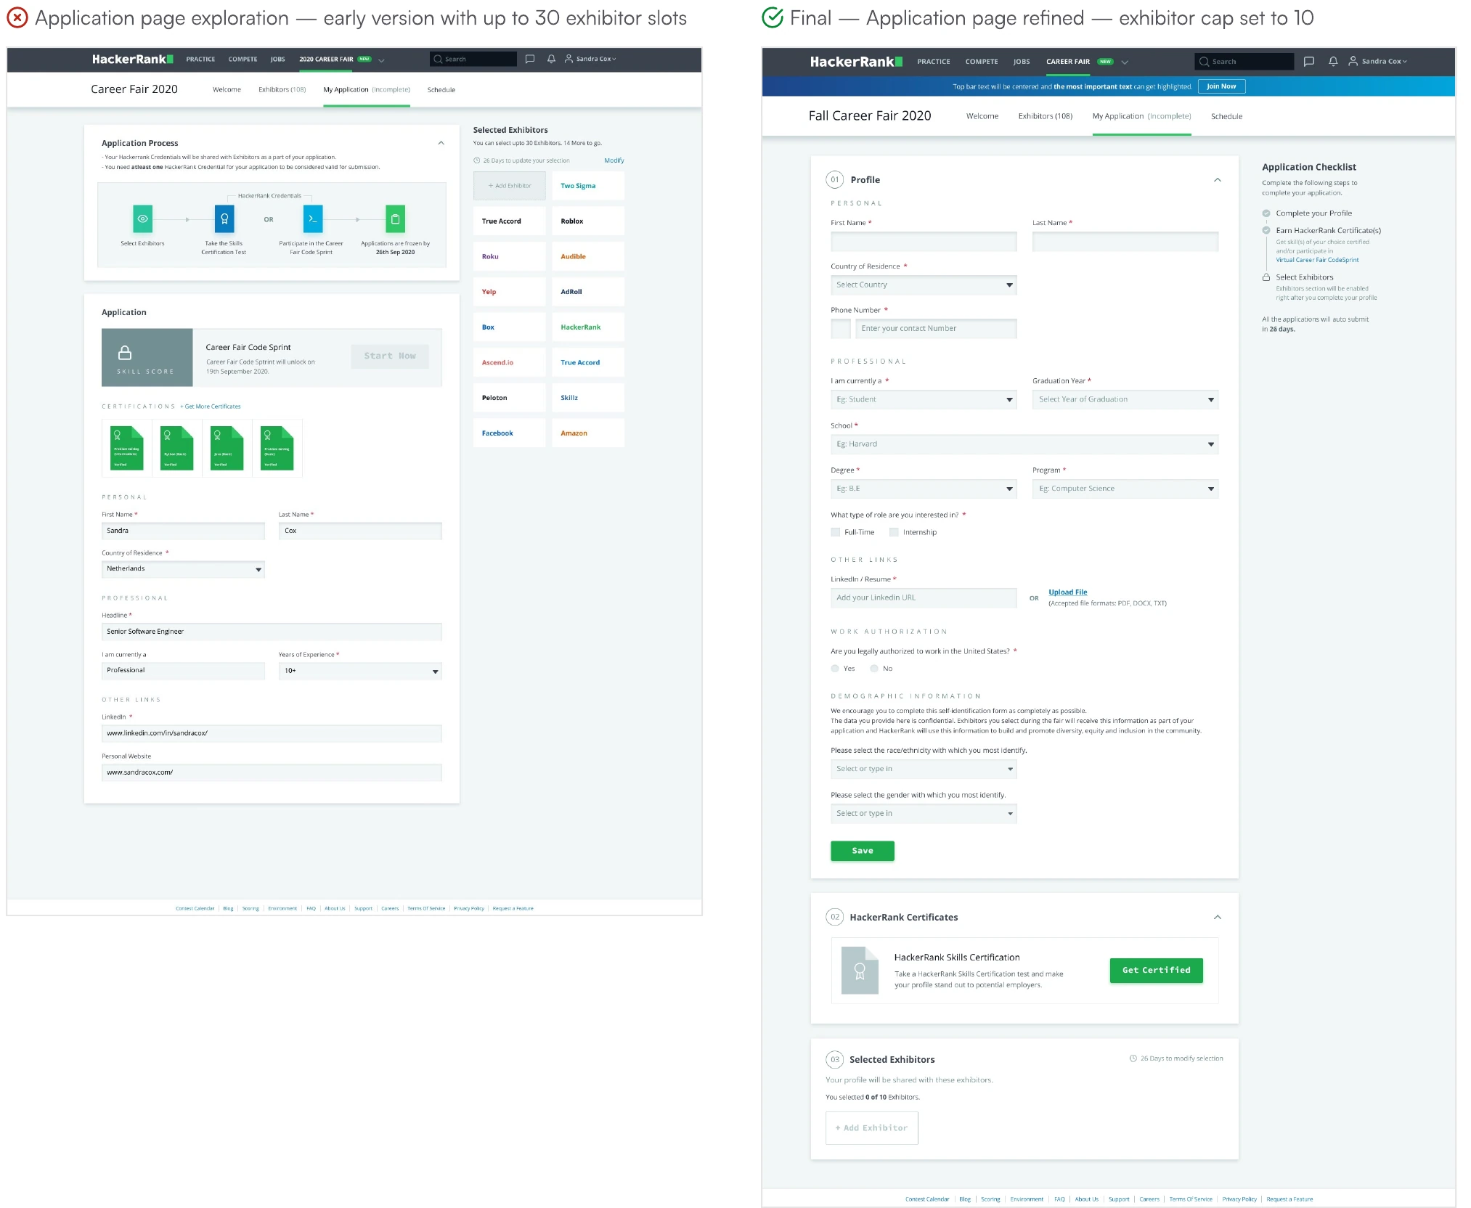Open the 'Eg: Student' dropdown

click(x=924, y=399)
